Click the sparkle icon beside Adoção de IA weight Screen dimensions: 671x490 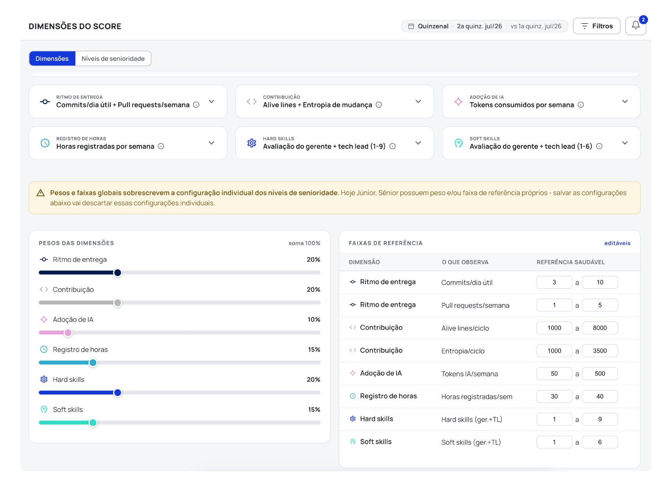tap(44, 319)
